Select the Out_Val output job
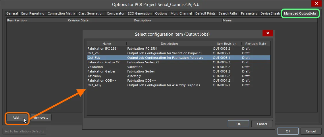 179,53
